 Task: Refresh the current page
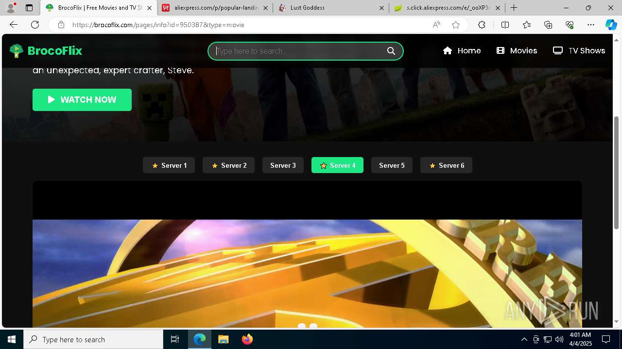tap(35, 25)
